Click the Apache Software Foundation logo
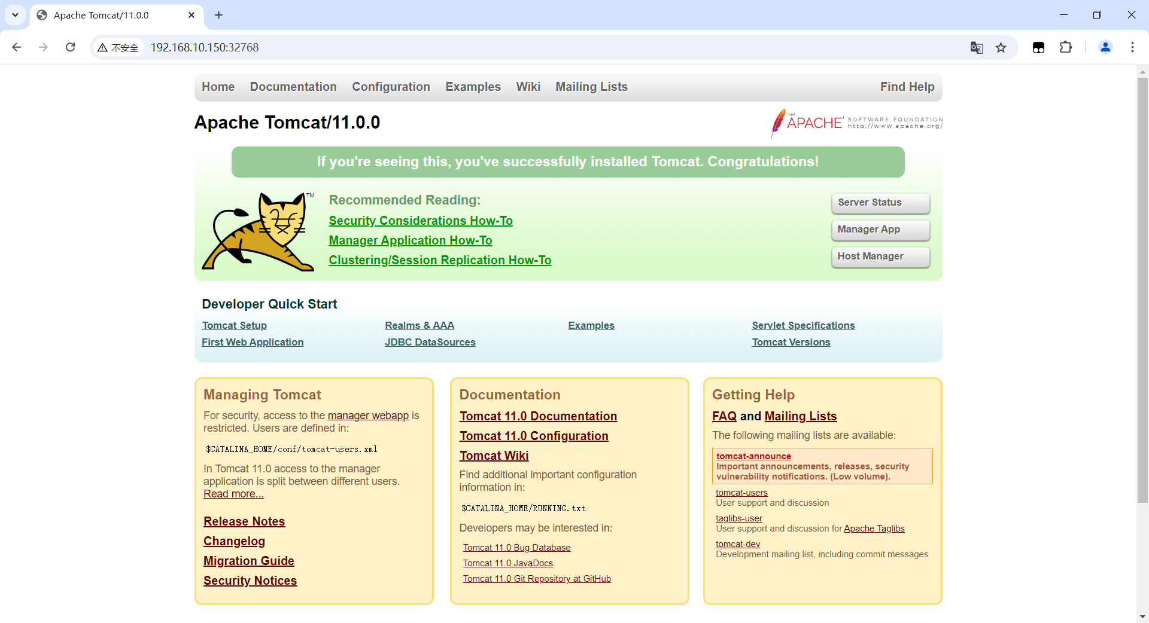This screenshot has height=623, width=1149. pyautogui.click(x=856, y=123)
